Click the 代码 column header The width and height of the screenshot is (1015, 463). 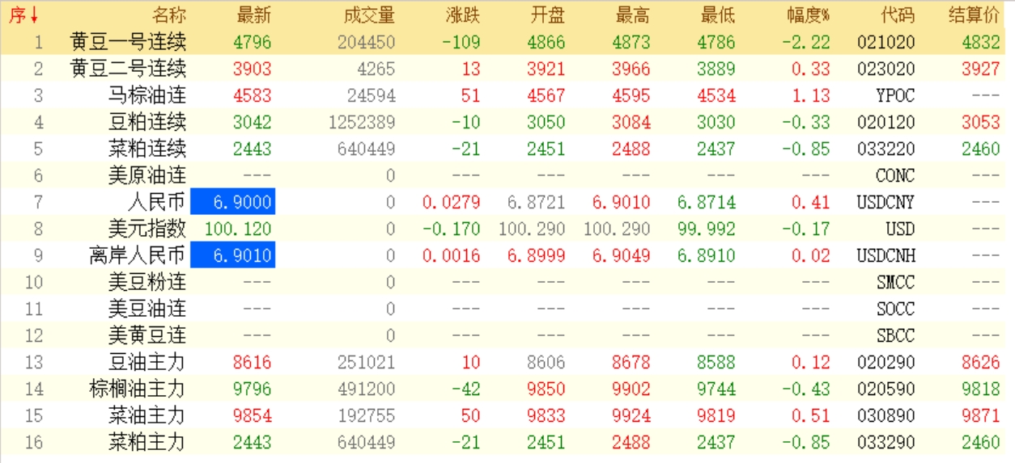pos(897,15)
